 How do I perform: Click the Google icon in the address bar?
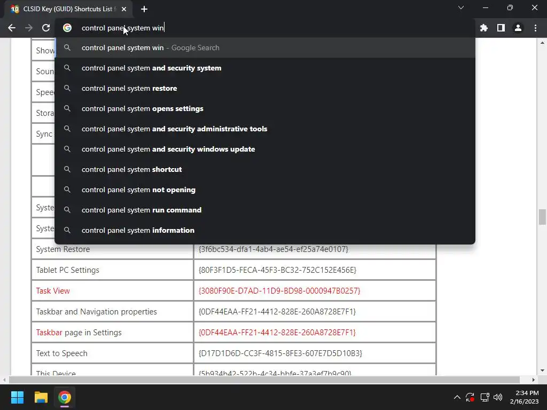point(67,28)
